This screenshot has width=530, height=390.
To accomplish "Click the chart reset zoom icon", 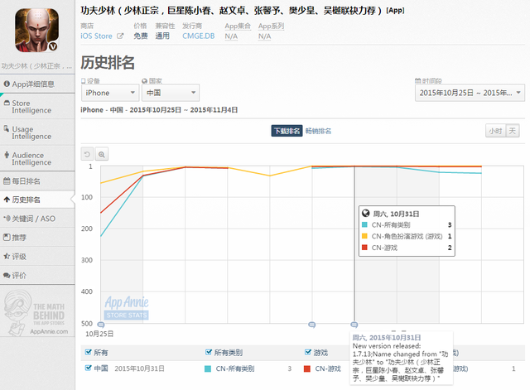I will point(87,155).
